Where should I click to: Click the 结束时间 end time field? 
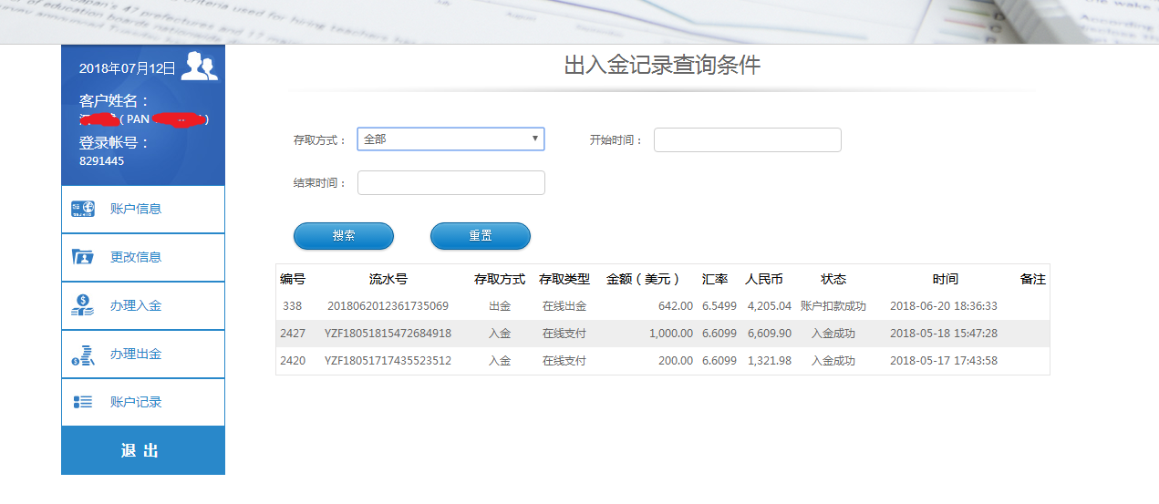coord(450,182)
